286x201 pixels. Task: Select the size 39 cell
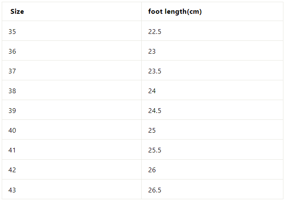click(12, 110)
